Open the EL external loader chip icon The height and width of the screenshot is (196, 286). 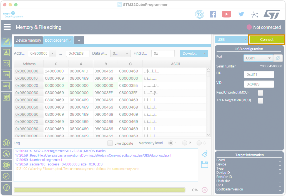point(6,165)
